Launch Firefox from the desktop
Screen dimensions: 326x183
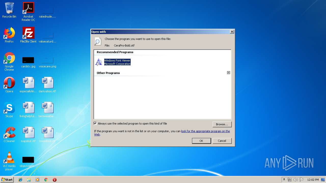(9, 35)
